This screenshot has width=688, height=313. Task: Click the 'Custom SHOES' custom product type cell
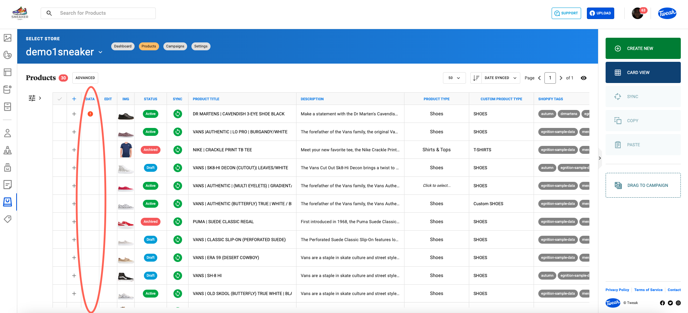pos(501,204)
